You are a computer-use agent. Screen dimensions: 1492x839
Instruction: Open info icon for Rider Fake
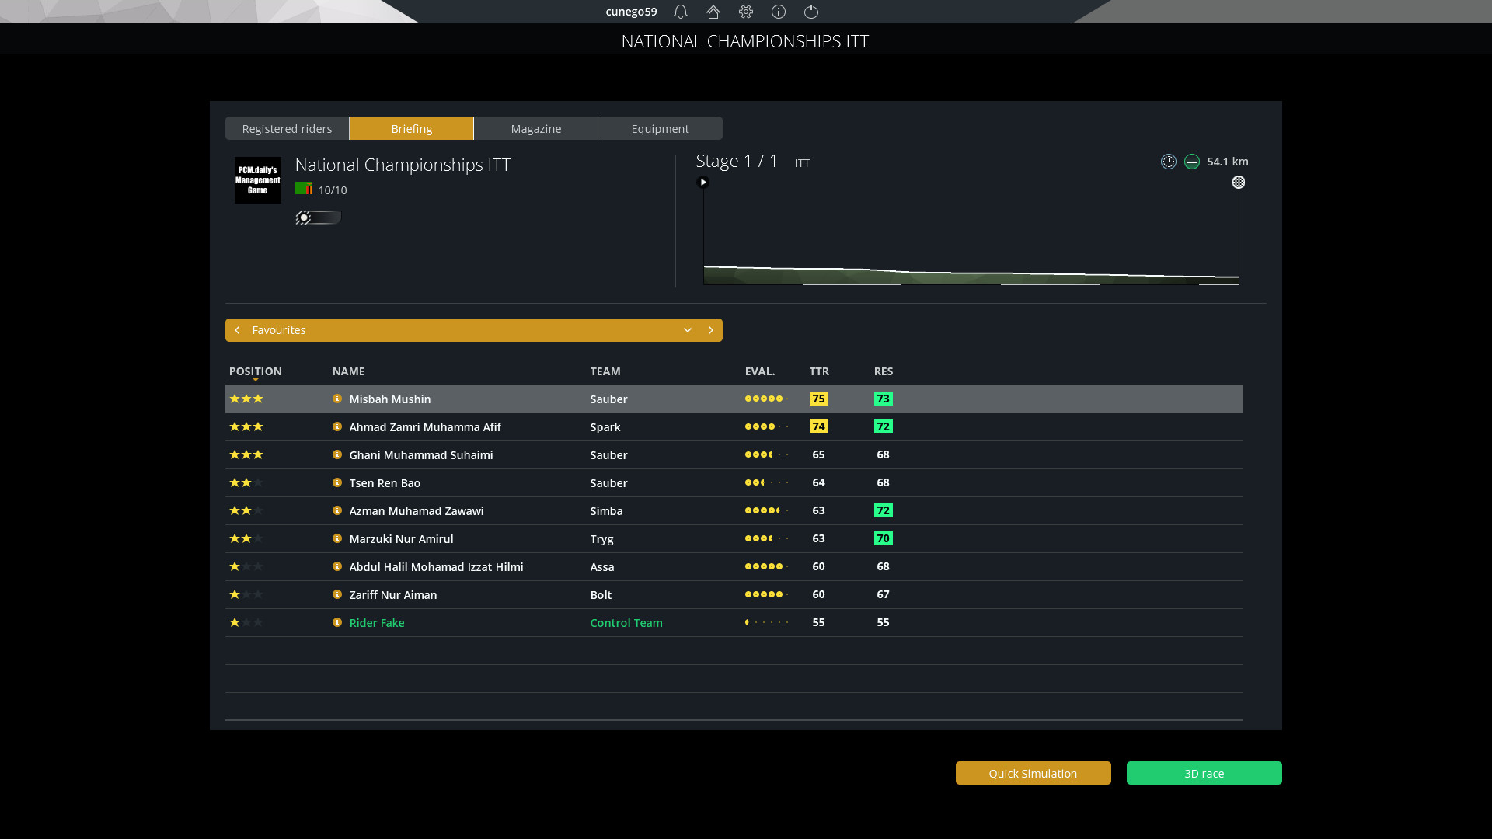tap(337, 622)
